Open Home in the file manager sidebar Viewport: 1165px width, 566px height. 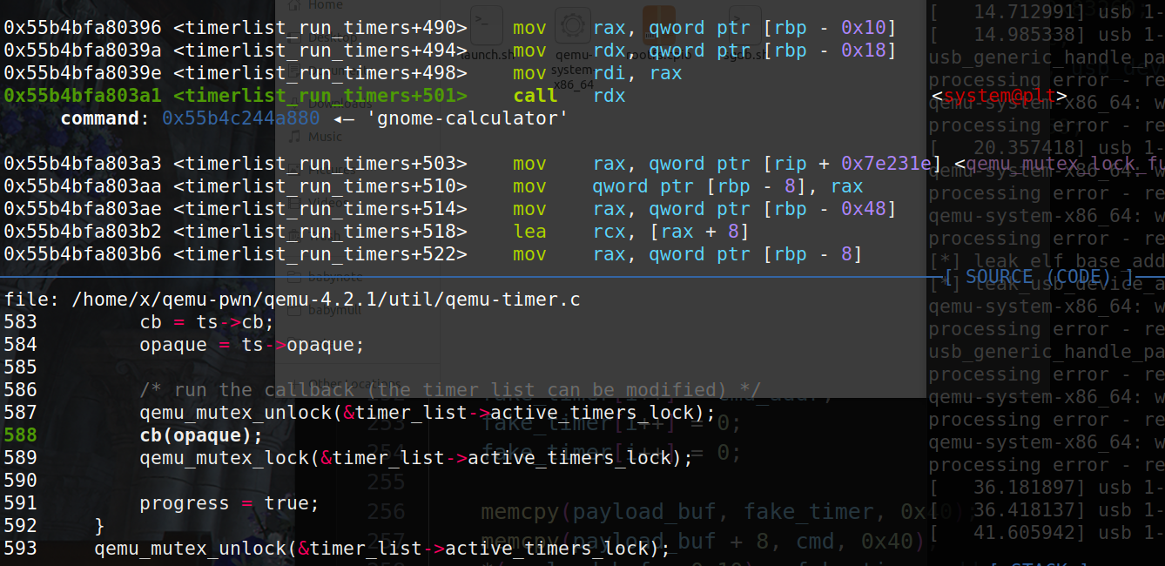coord(325,5)
